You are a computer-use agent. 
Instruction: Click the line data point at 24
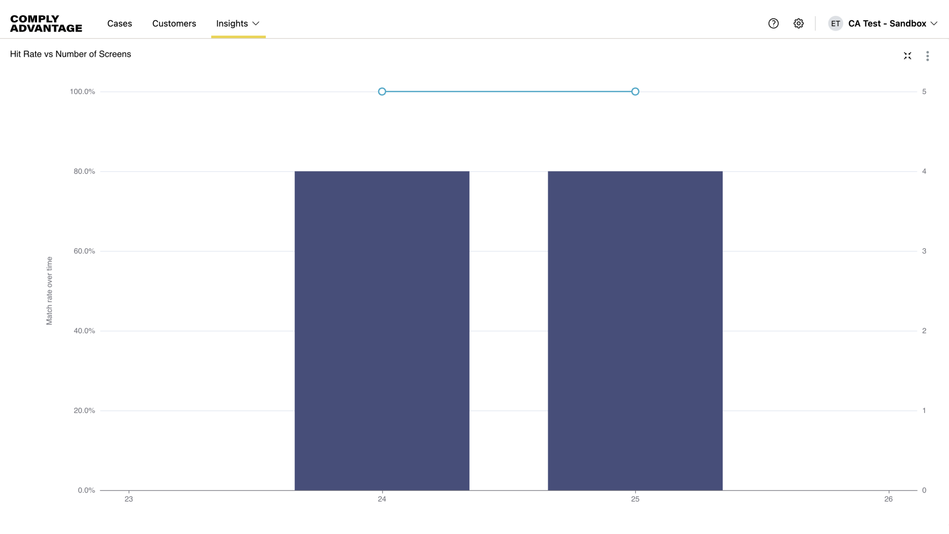coord(382,91)
